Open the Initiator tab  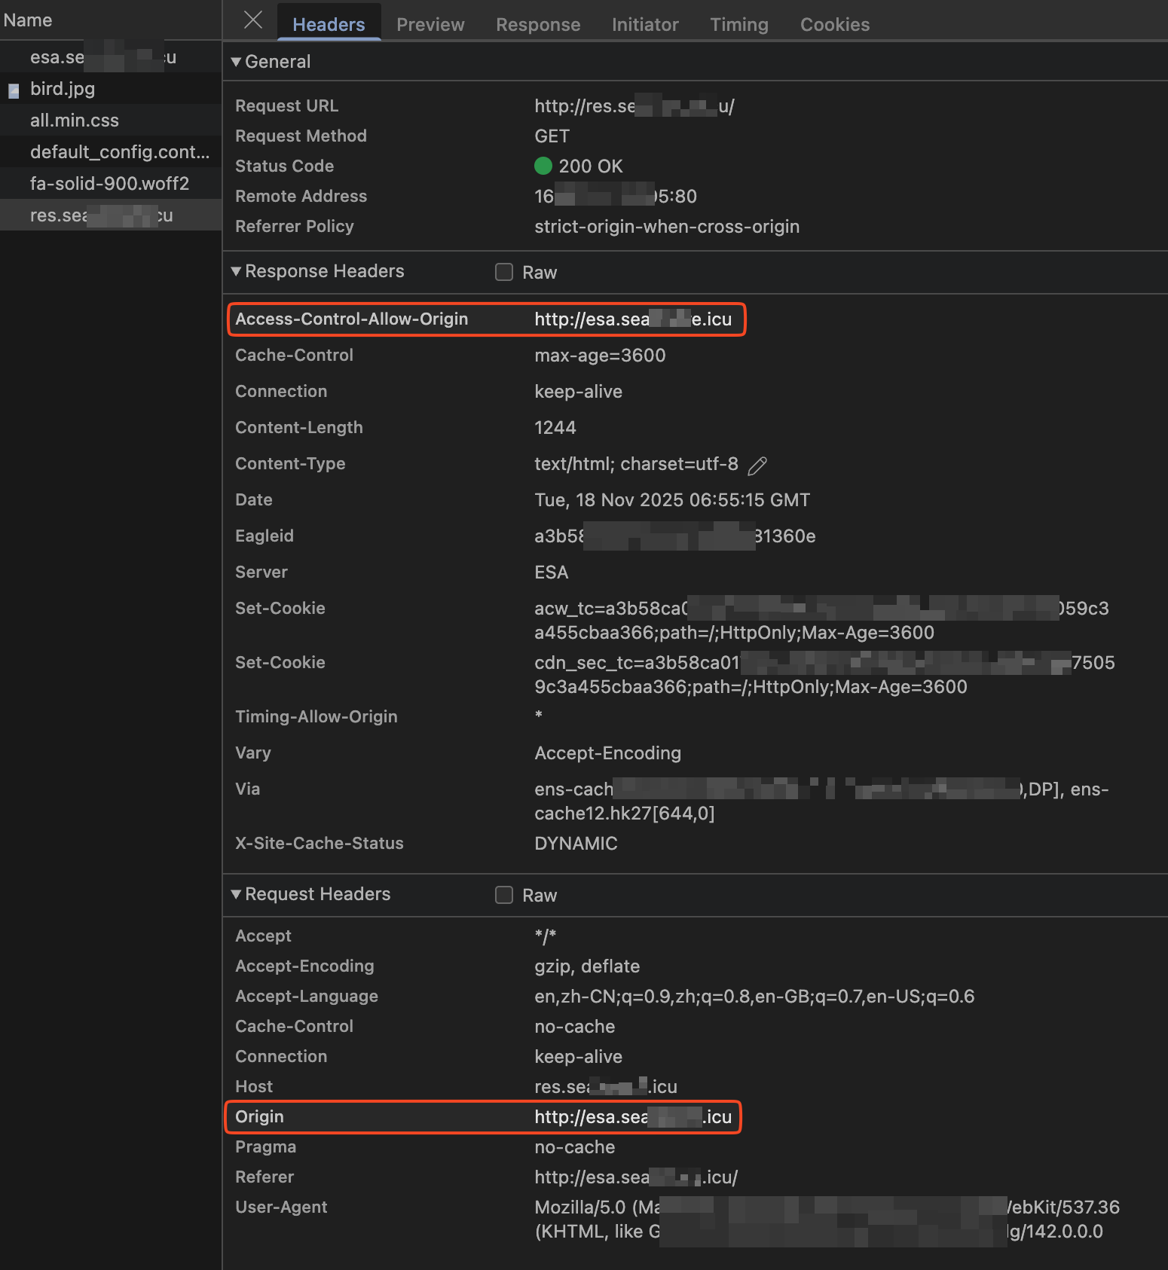[645, 25]
